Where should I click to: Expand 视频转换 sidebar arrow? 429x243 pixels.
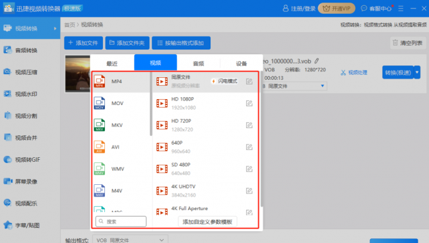55,28
